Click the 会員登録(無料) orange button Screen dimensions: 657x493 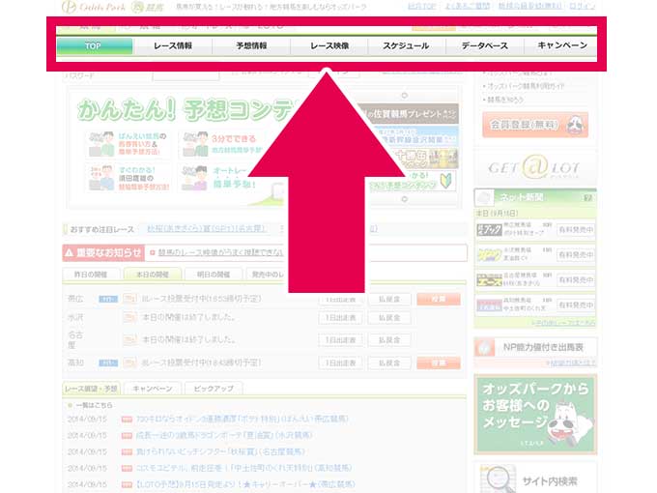(535, 125)
